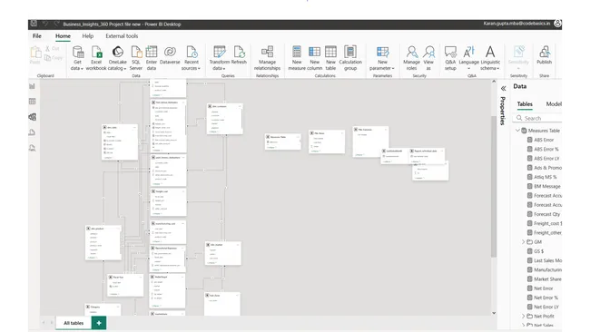Refresh the data model
590x332 pixels.
tap(239, 55)
